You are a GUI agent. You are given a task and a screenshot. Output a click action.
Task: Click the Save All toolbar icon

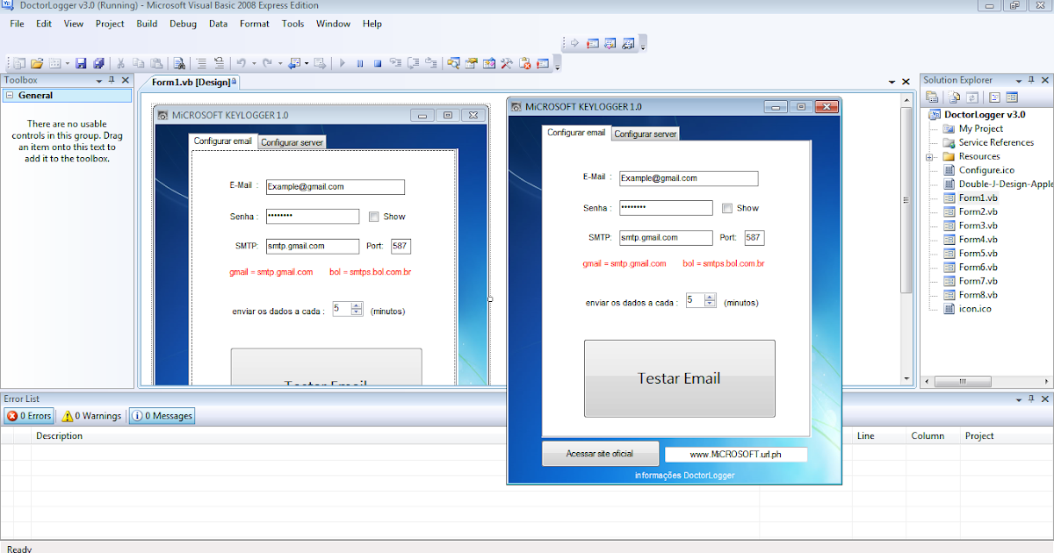pos(98,63)
